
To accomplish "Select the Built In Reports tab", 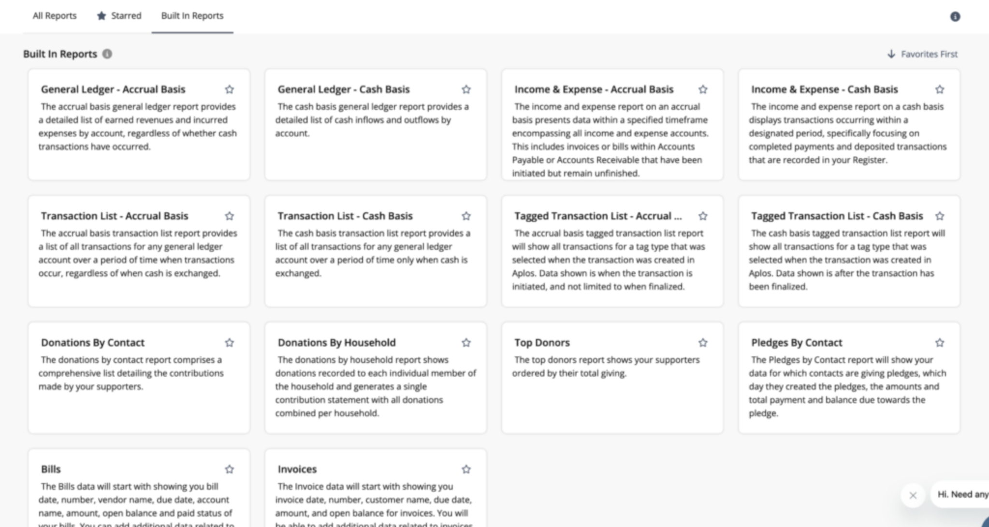I will coord(192,16).
